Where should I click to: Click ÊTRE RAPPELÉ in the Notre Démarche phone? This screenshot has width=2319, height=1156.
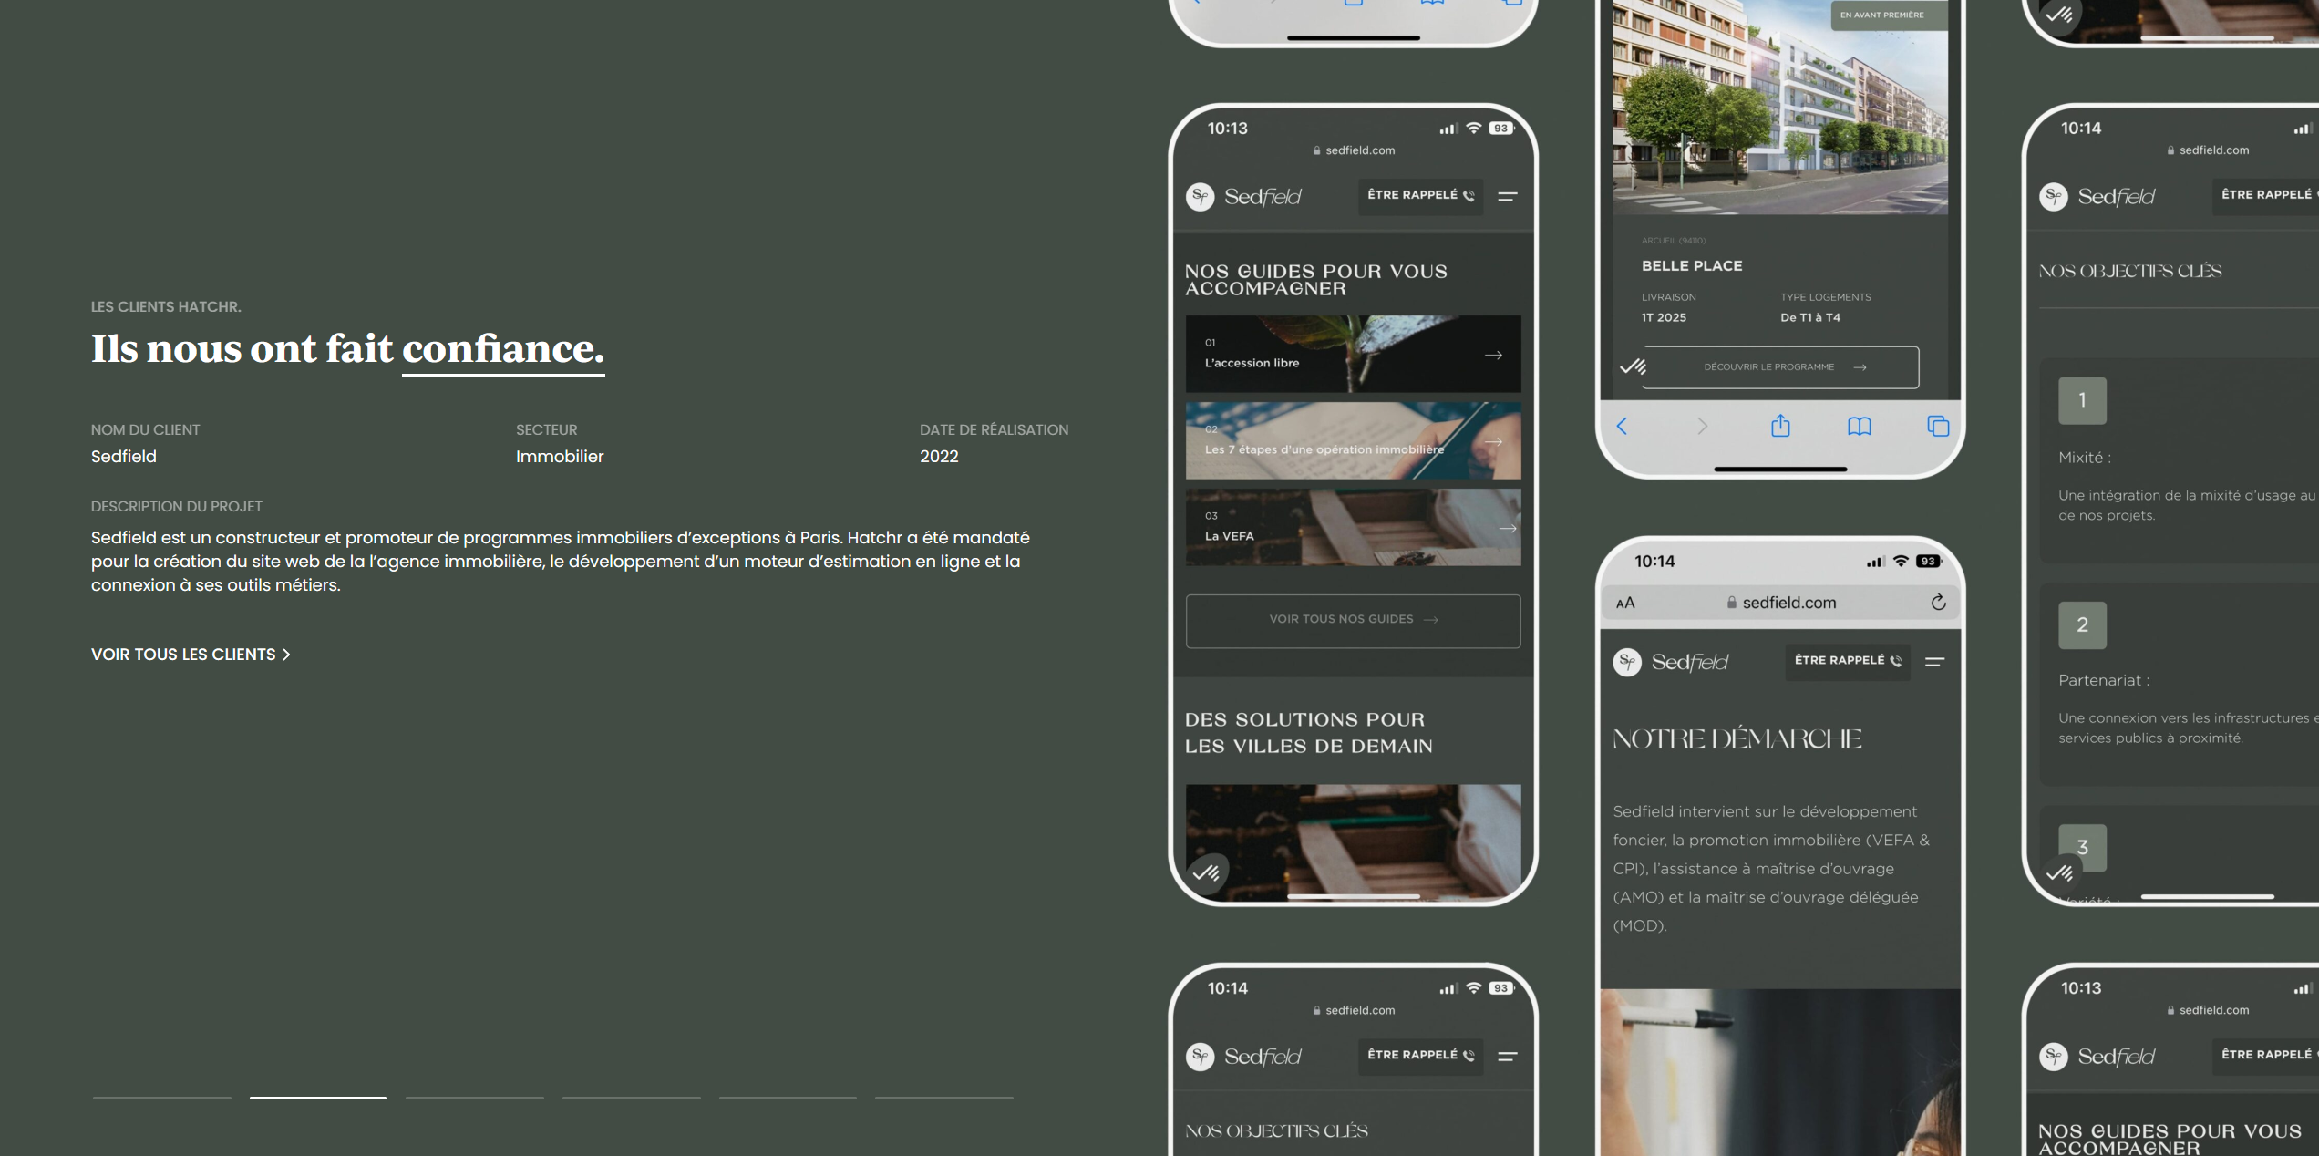coord(1847,660)
